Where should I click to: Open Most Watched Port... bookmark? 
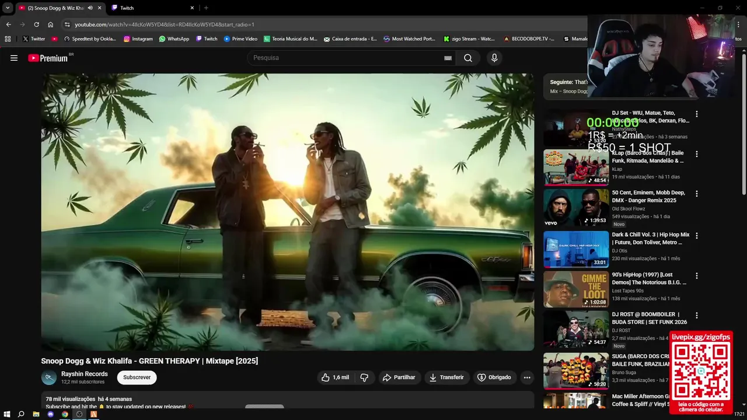[410, 39]
